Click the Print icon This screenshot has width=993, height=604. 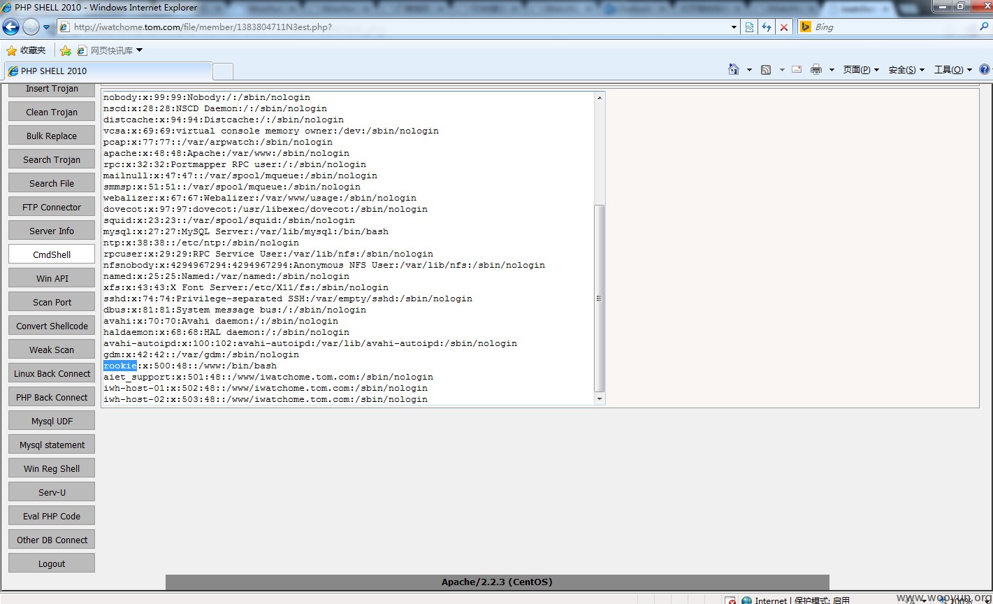tap(816, 69)
